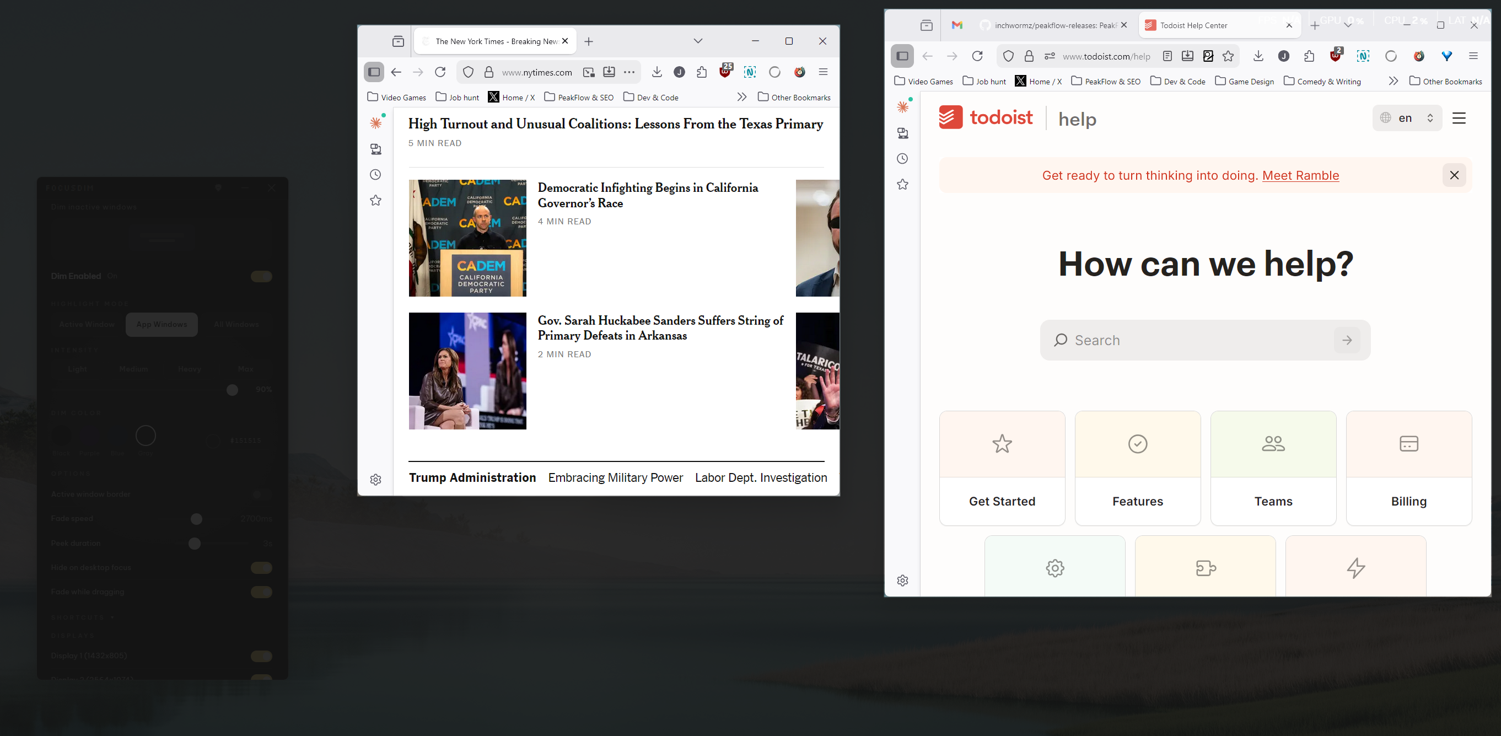Toggle Hide on desktop focus switch
The image size is (1501, 736).
[261, 568]
